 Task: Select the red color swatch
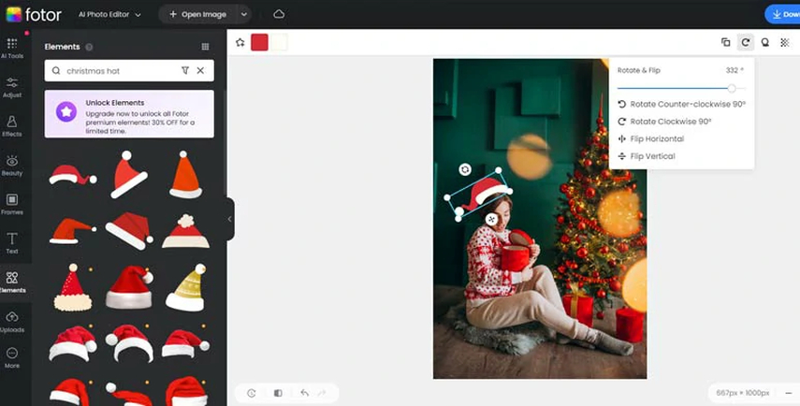coord(259,42)
